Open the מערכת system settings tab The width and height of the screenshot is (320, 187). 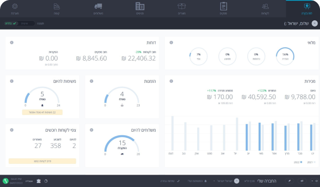click(x=15, y=9)
